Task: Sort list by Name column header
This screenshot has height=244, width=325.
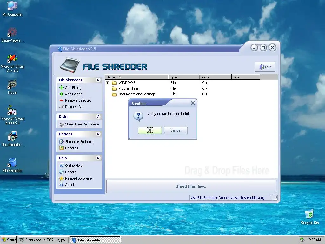Action: (x=136, y=77)
